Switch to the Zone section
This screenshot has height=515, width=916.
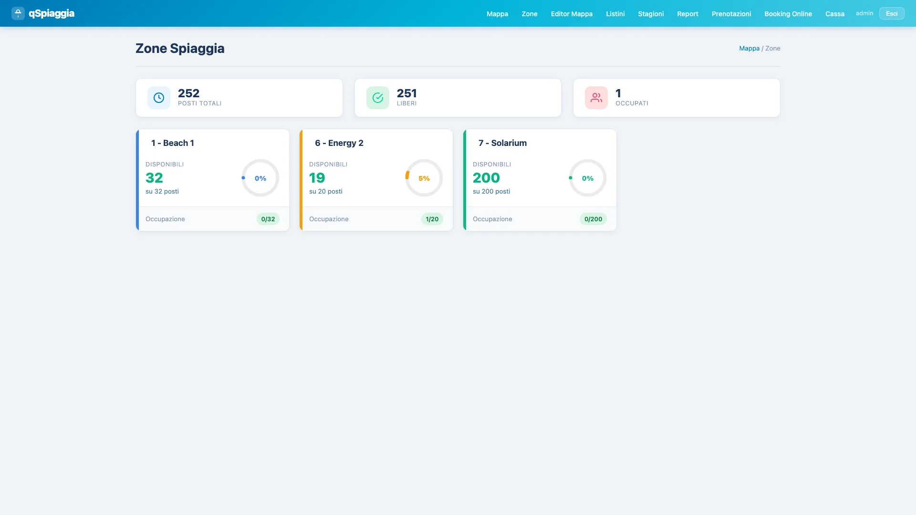coord(529,13)
